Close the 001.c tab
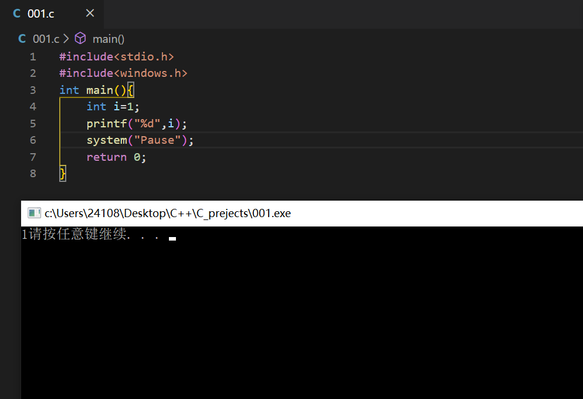The height and width of the screenshot is (399, 583). pyautogui.click(x=90, y=13)
